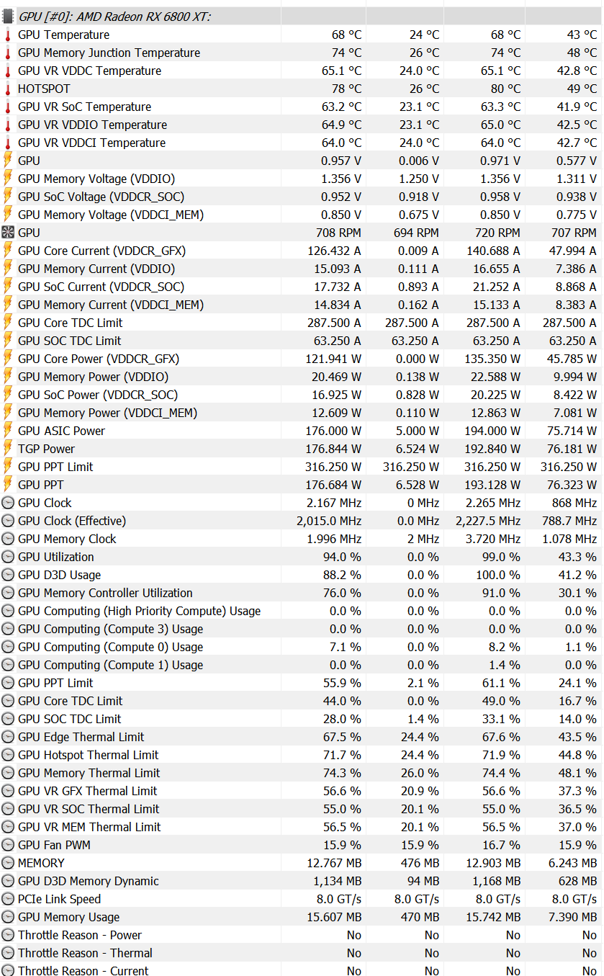Screen dimensions: 604x976
Task: Select the 'GPU Memory Current (VDDCI_MEM)' label
Action: point(111,305)
